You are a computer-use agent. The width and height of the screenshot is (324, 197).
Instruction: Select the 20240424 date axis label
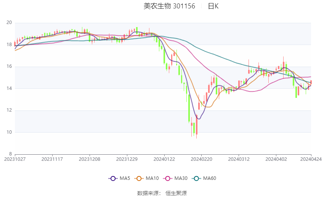(x=311, y=159)
